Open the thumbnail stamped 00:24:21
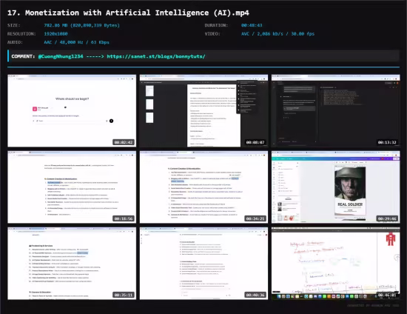Viewport: 407px width, 314px height. (x=203, y=187)
